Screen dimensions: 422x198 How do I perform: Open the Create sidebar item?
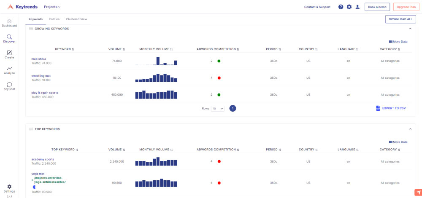(x=9, y=54)
